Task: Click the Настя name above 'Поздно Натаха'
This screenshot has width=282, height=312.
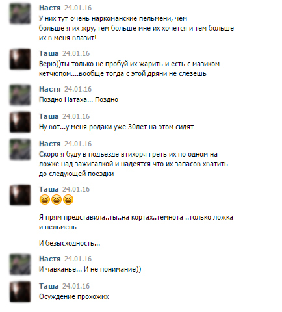Action: click(x=50, y=89)
